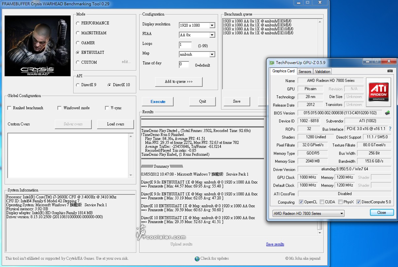Open the Bus Interface question mark help
Viewport: 398px width, 267px height.
(x=390, y=129)
